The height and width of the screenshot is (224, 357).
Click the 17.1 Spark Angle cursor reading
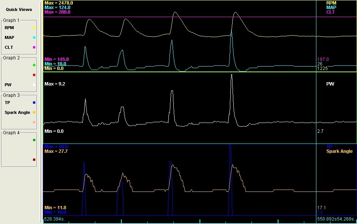[x=321, y=207]
